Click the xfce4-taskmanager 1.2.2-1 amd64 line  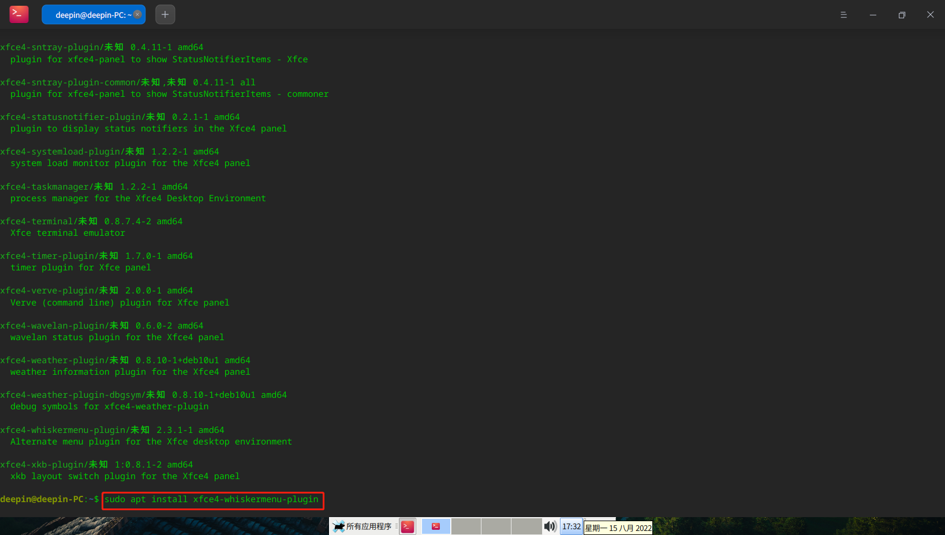pyautogui.click(x=94, y=187)
